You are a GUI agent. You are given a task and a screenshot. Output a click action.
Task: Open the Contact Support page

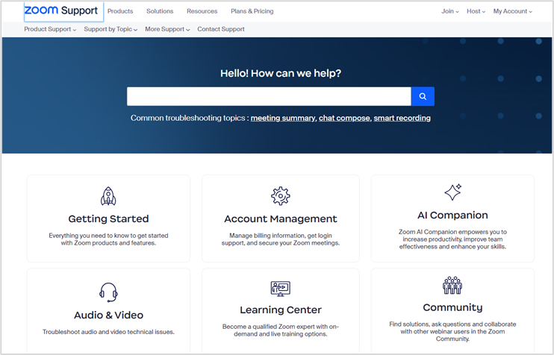pyautogui.click(x=221, y=29)
